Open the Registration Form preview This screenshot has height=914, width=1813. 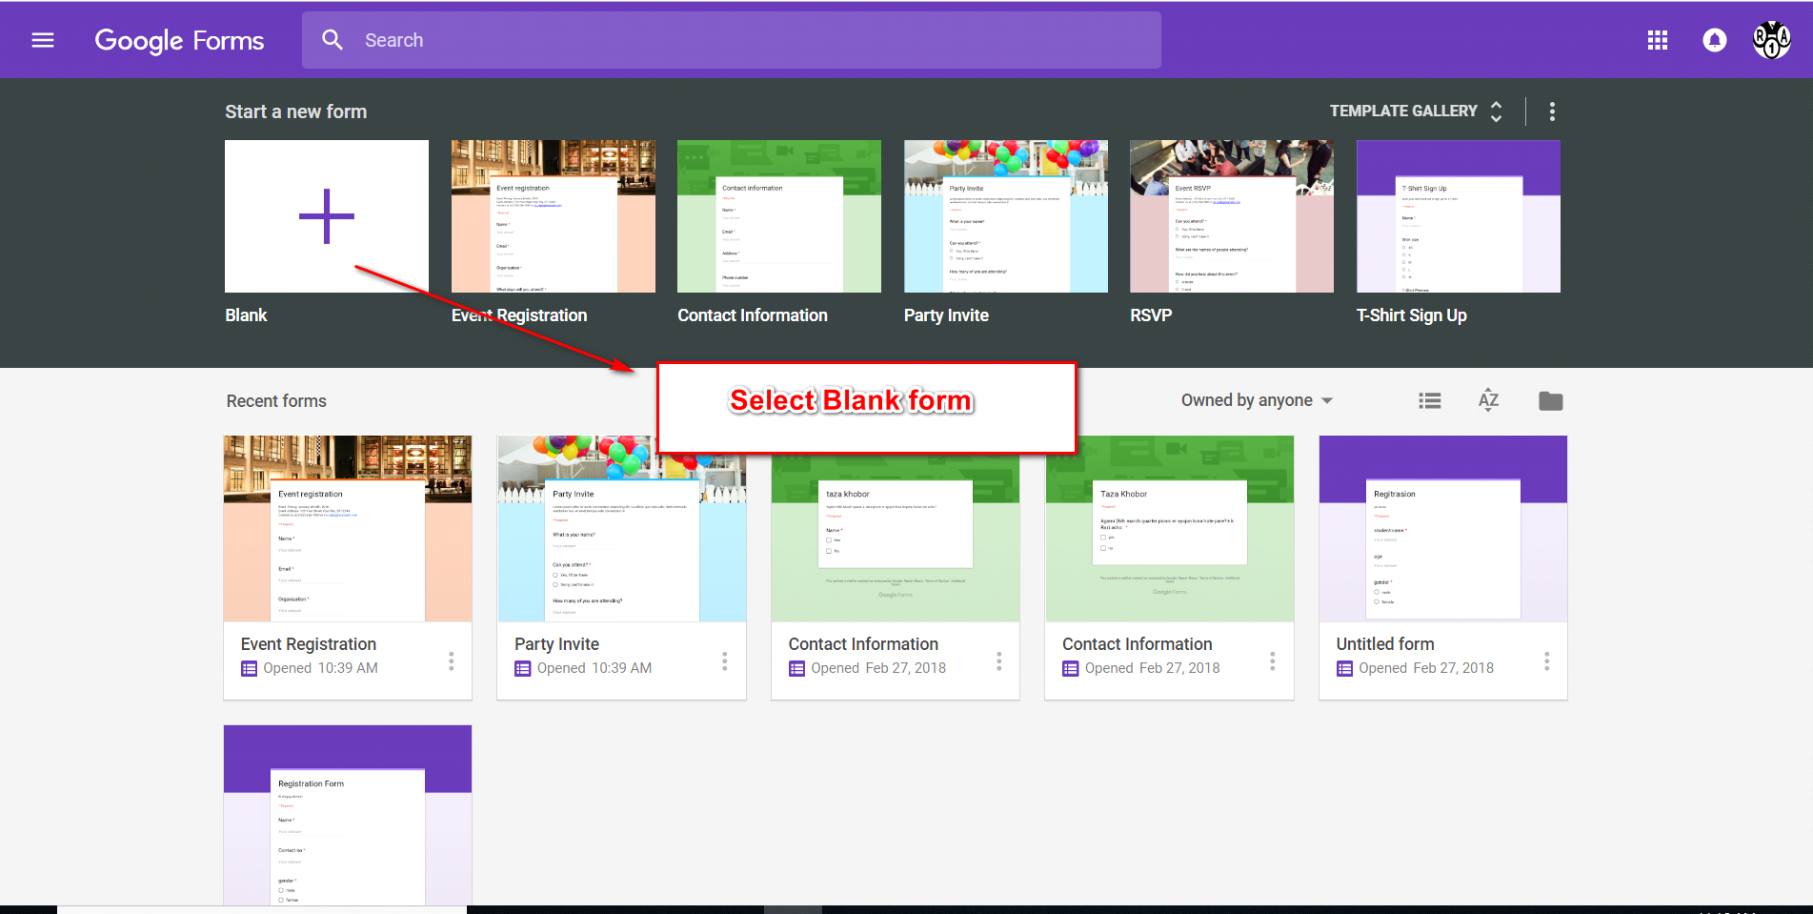click(x=348, y=815)
